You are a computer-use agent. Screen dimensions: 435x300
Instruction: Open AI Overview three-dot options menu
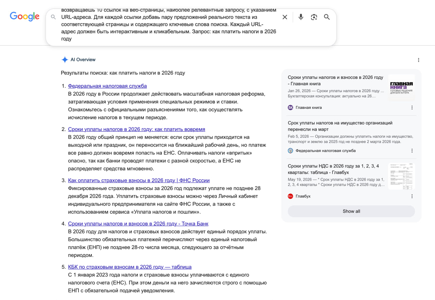tap(418, 60)
